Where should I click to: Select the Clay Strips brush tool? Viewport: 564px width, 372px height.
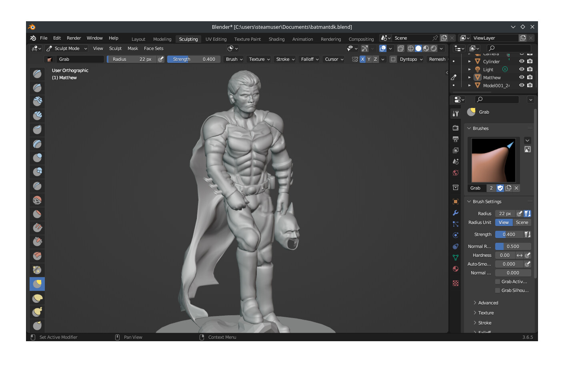[x=37, y=116]
